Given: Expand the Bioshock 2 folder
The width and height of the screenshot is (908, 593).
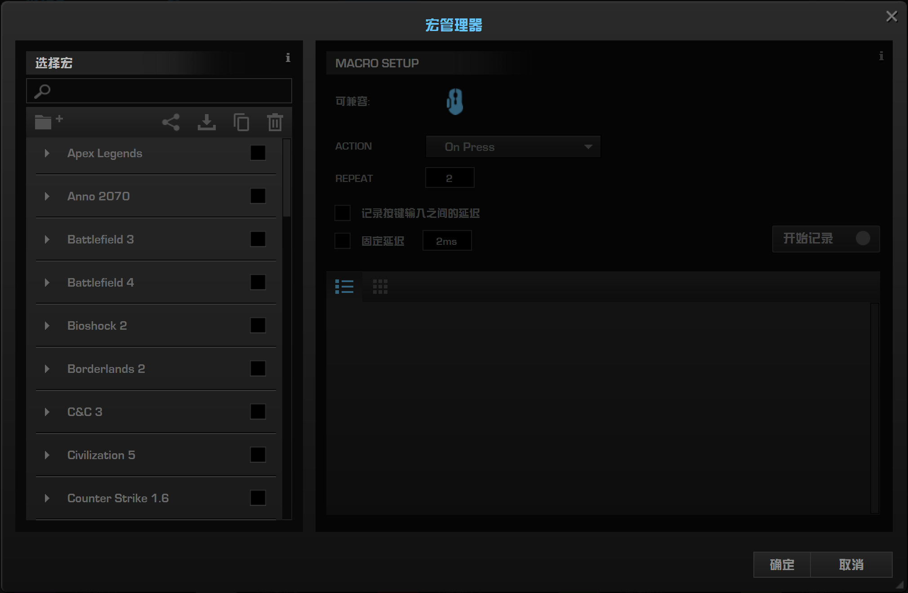Looking at the screenshot, I should [47, 326].
